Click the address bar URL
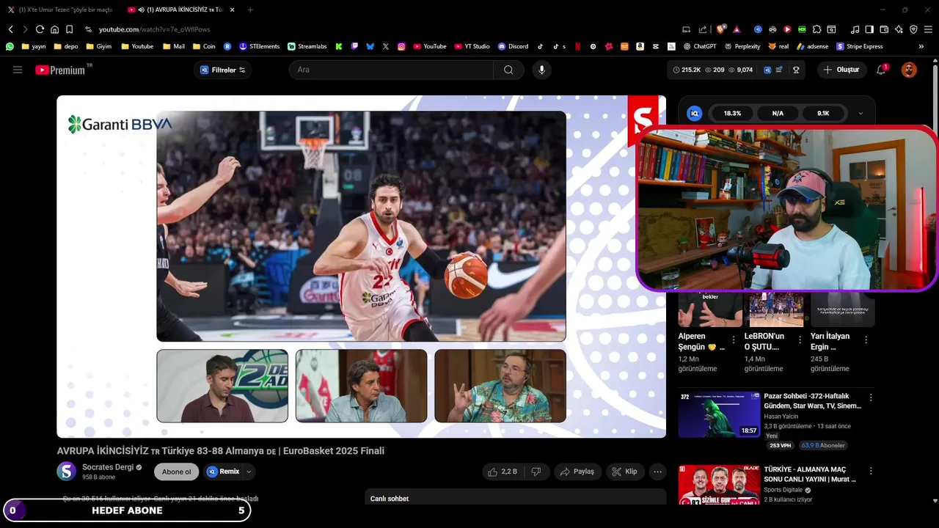 155,29
